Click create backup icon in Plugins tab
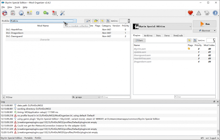The height and width of the screenshot is (140, 220). pos(195,41)
